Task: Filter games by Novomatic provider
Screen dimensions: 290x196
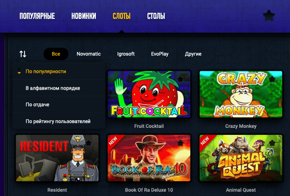Action: (89, 54)
